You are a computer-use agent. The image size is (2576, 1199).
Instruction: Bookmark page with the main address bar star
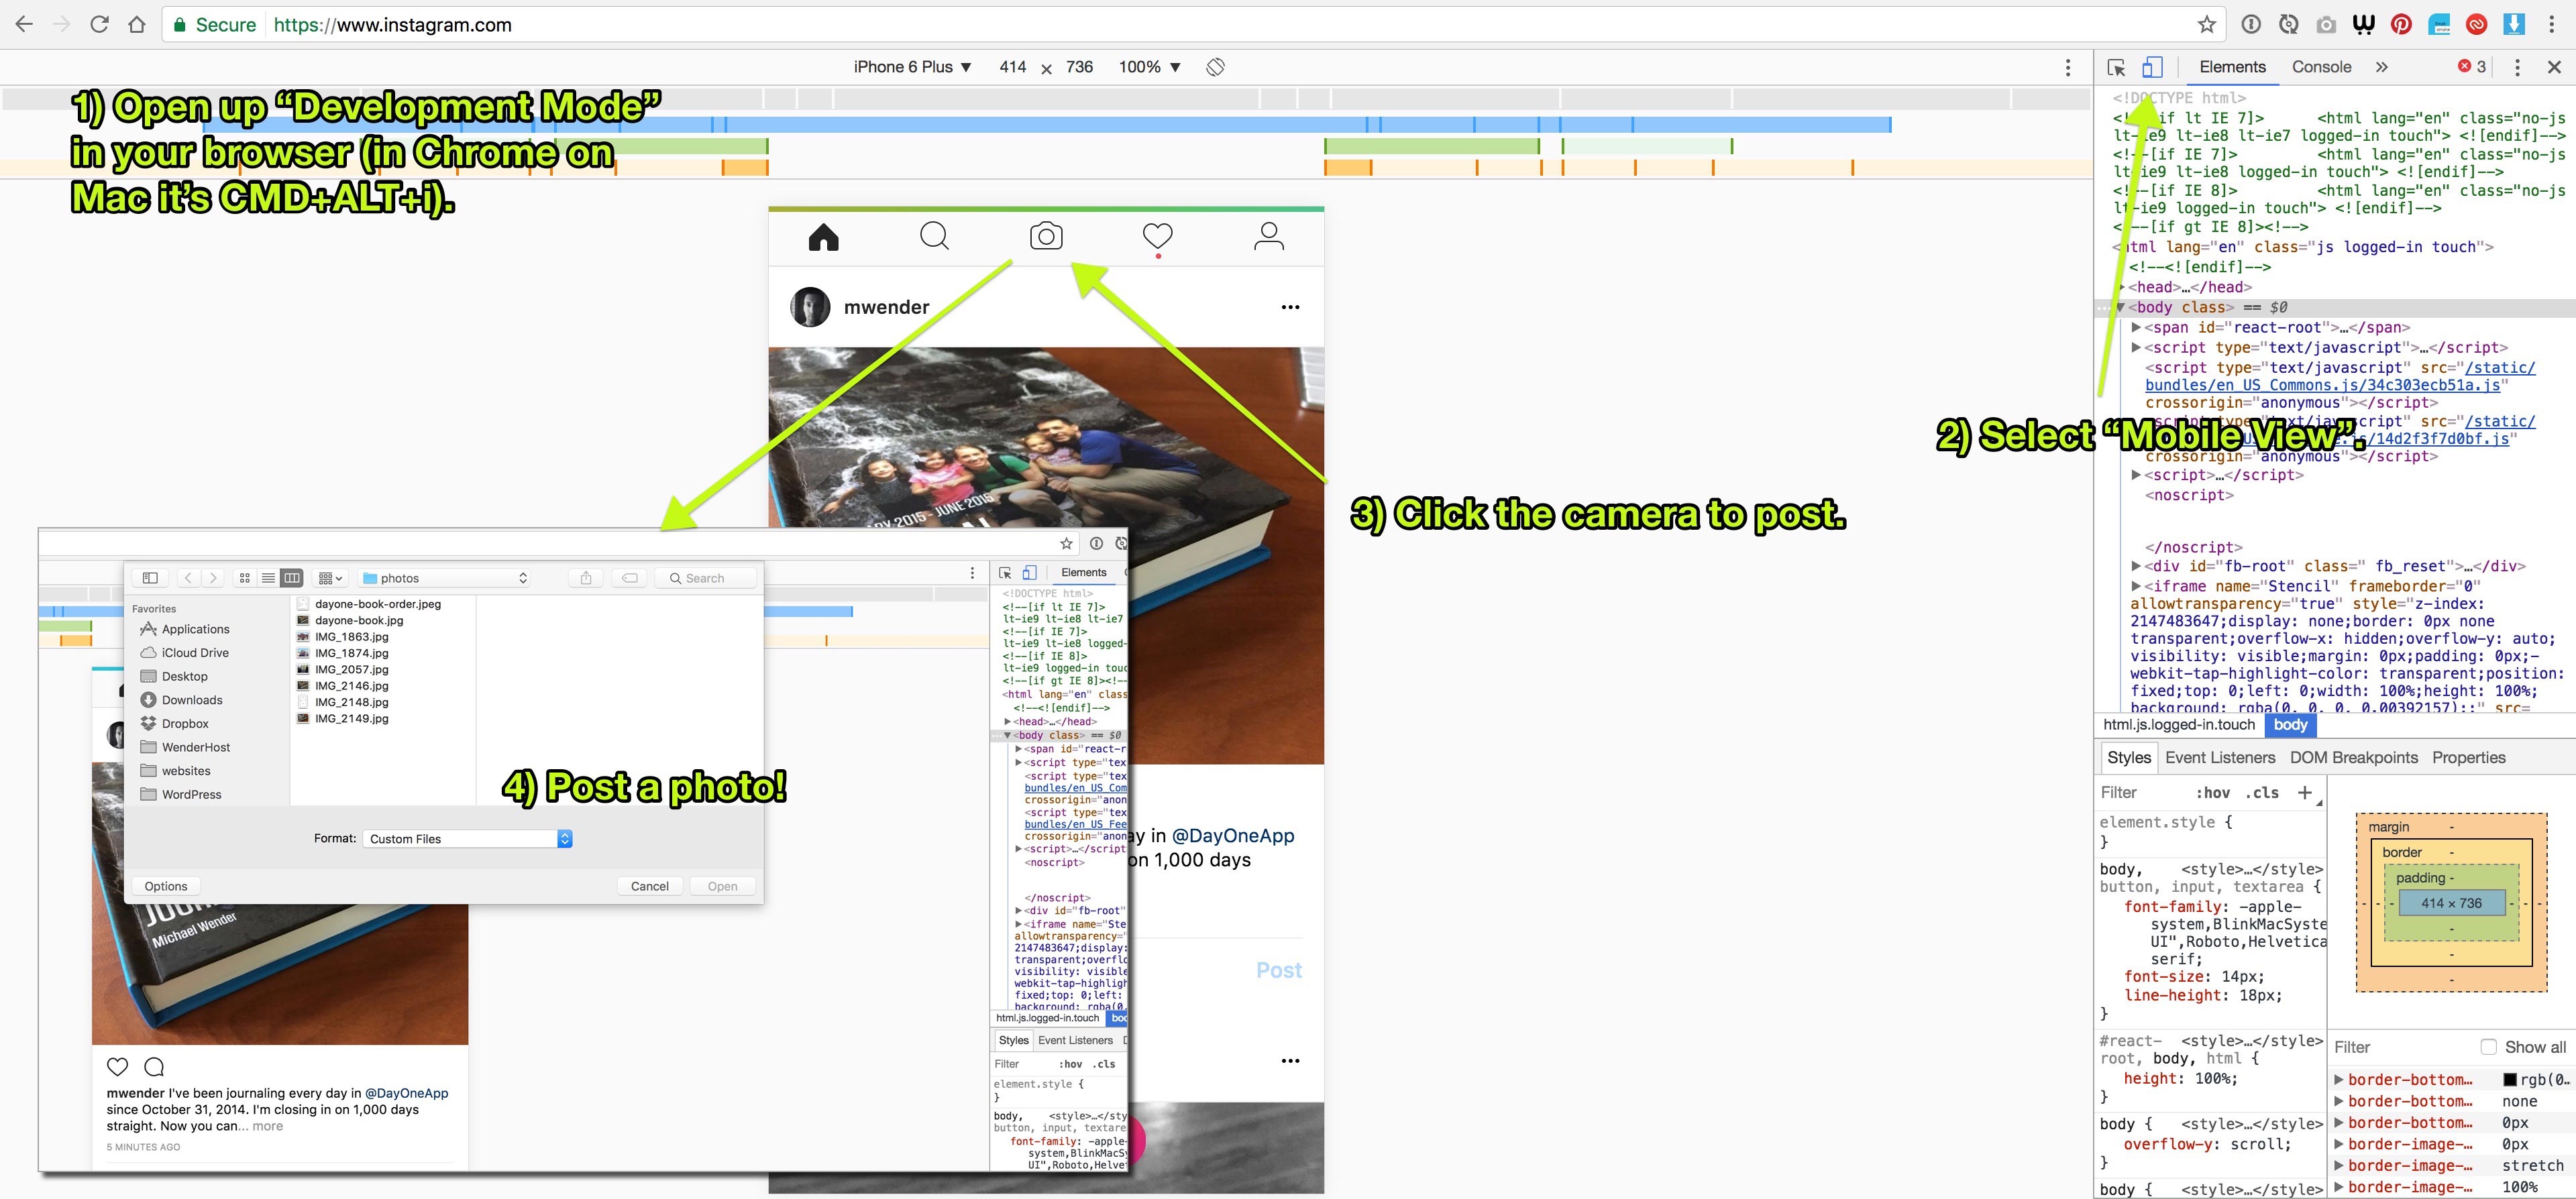click(x=2206, y=24)
